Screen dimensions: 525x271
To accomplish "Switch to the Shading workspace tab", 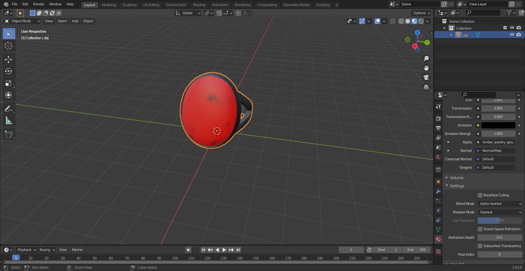I will pos(199,5).
